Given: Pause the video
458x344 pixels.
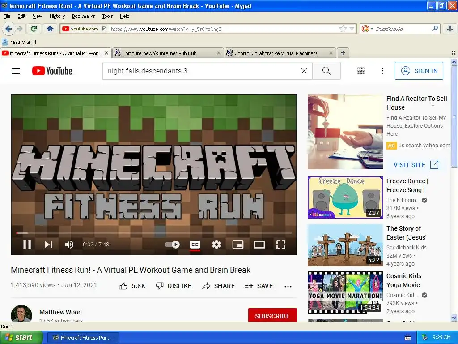Looking at the screenshot, I should click(27, 245).
